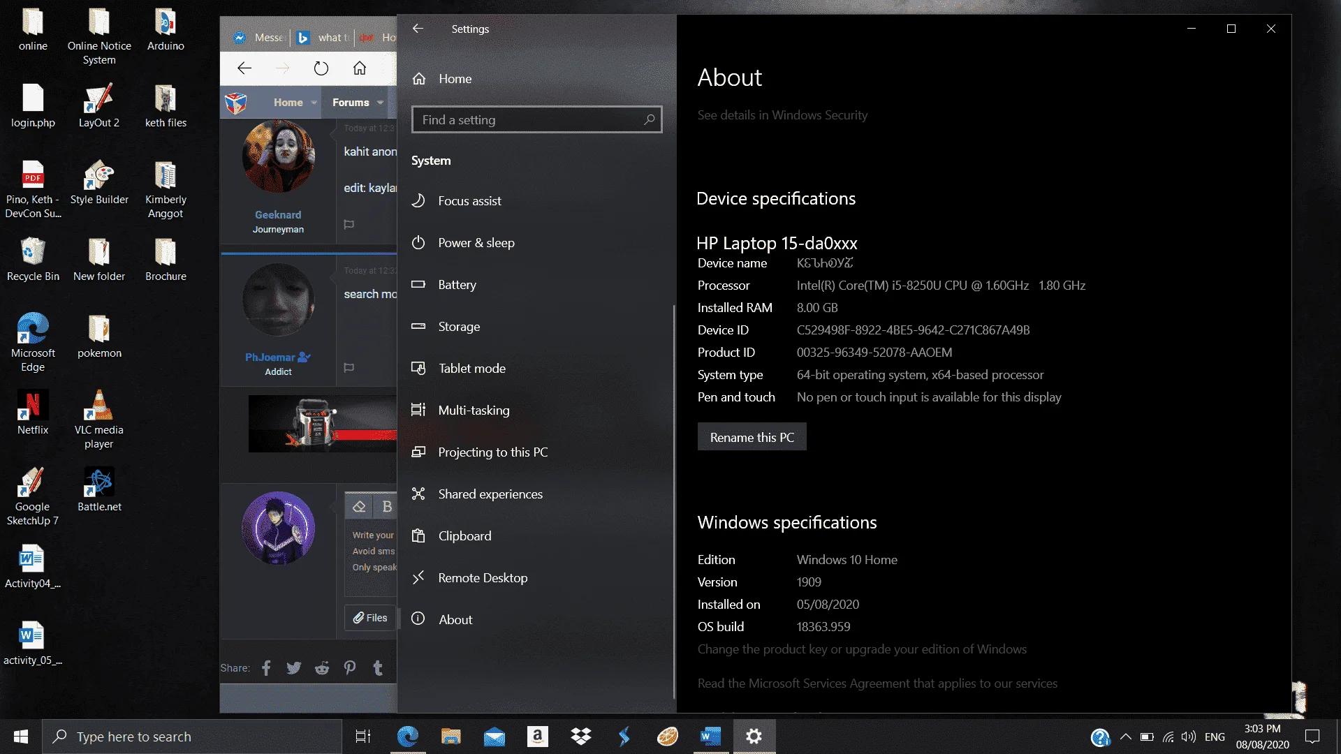The image size is (1341, 754).
Task: Click the forum site logo icon
Action: tap(236, 103)
